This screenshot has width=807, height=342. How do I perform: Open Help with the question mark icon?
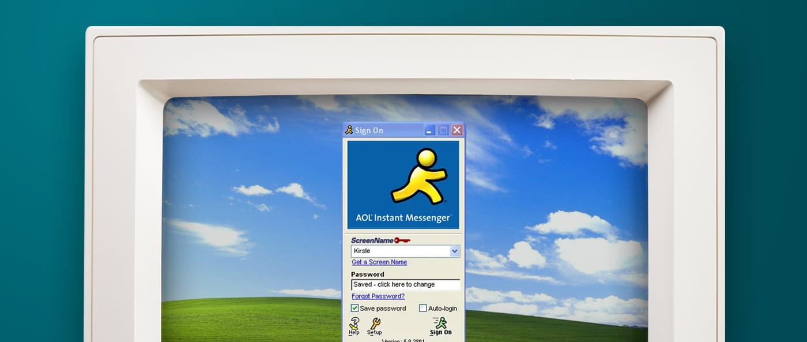click(x=354, y=324)
